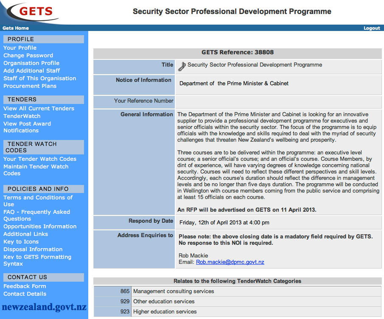Image resolution: width=384 pixels, height=319 pixels.
Task: Open Procurement Plans
Action: click(x=30, y=86)
